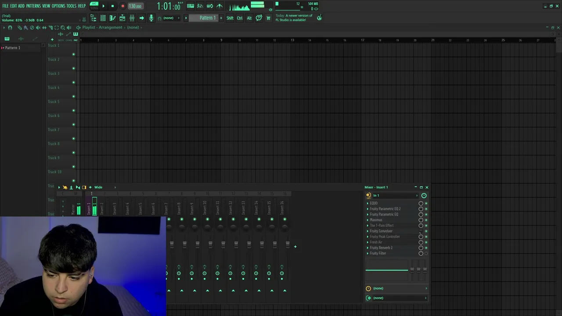Adjust Insert 16 volume fader
This screenshot has height=316, width=562.
coord(288,244)
